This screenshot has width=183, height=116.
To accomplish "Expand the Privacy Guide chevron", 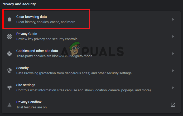I will [x=173, y=36].
